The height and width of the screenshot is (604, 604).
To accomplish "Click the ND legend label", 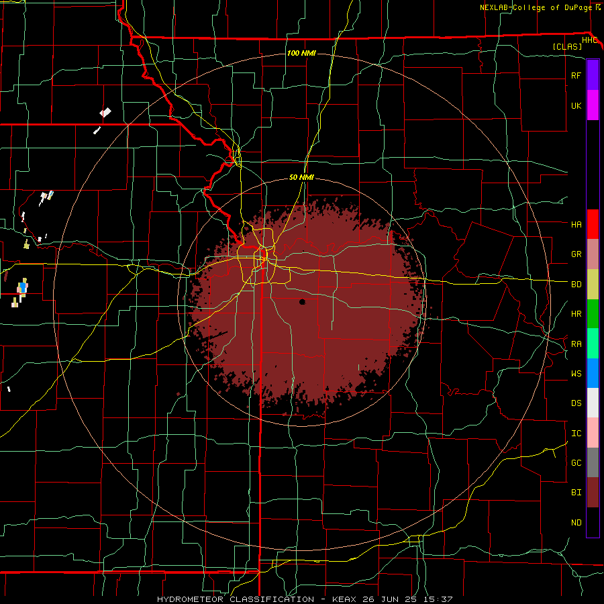I will coord(576,523).
